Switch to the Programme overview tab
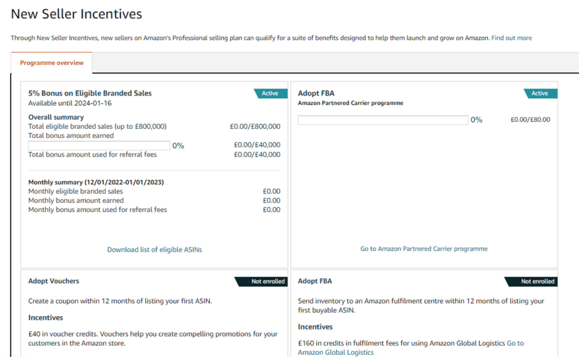The height and width of the screenshot is (357, 579). (x=51, y=63)
